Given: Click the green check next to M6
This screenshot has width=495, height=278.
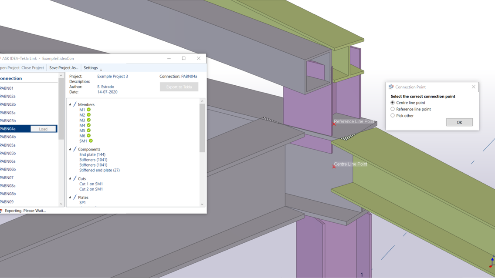Looking at the screenshot, I should 89,136.
